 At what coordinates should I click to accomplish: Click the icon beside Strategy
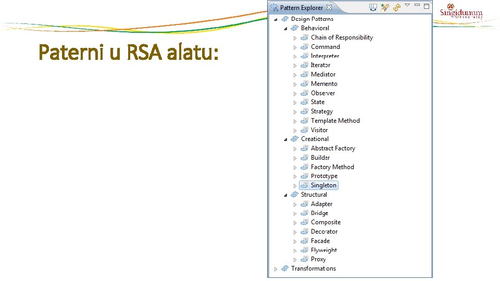[305, 111]
